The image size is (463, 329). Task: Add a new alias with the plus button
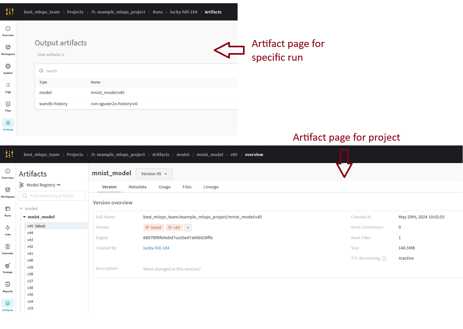(188, 228)
